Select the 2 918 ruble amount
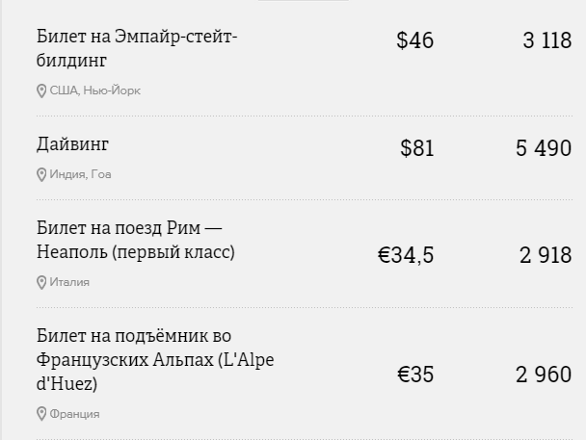This screenshot has height=440, width=586. 546,255
